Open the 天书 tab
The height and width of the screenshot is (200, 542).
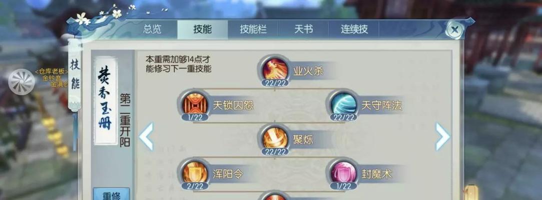[303, 29]
